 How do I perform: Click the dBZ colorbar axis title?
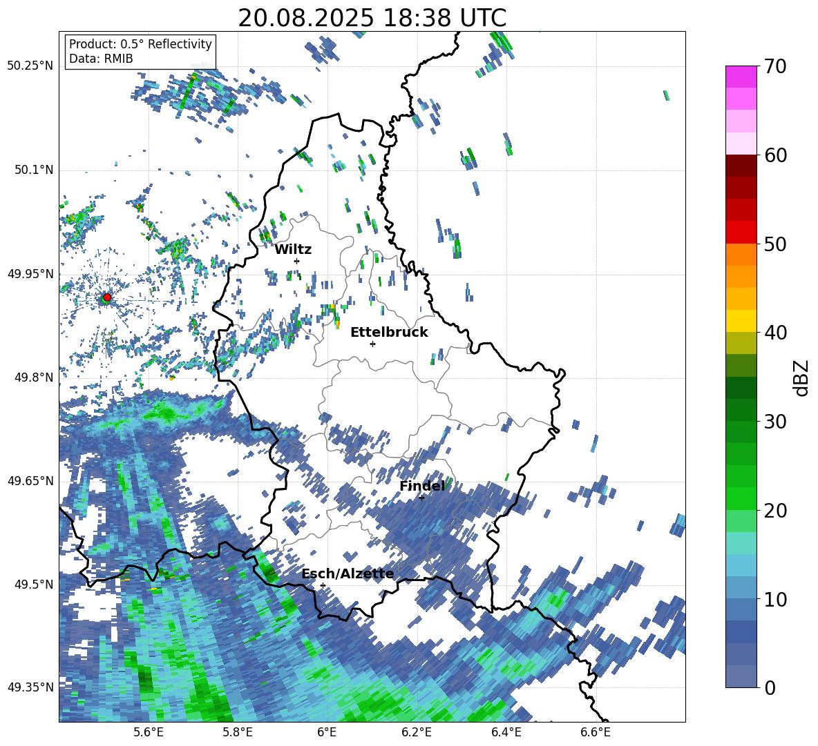(802, 377)
